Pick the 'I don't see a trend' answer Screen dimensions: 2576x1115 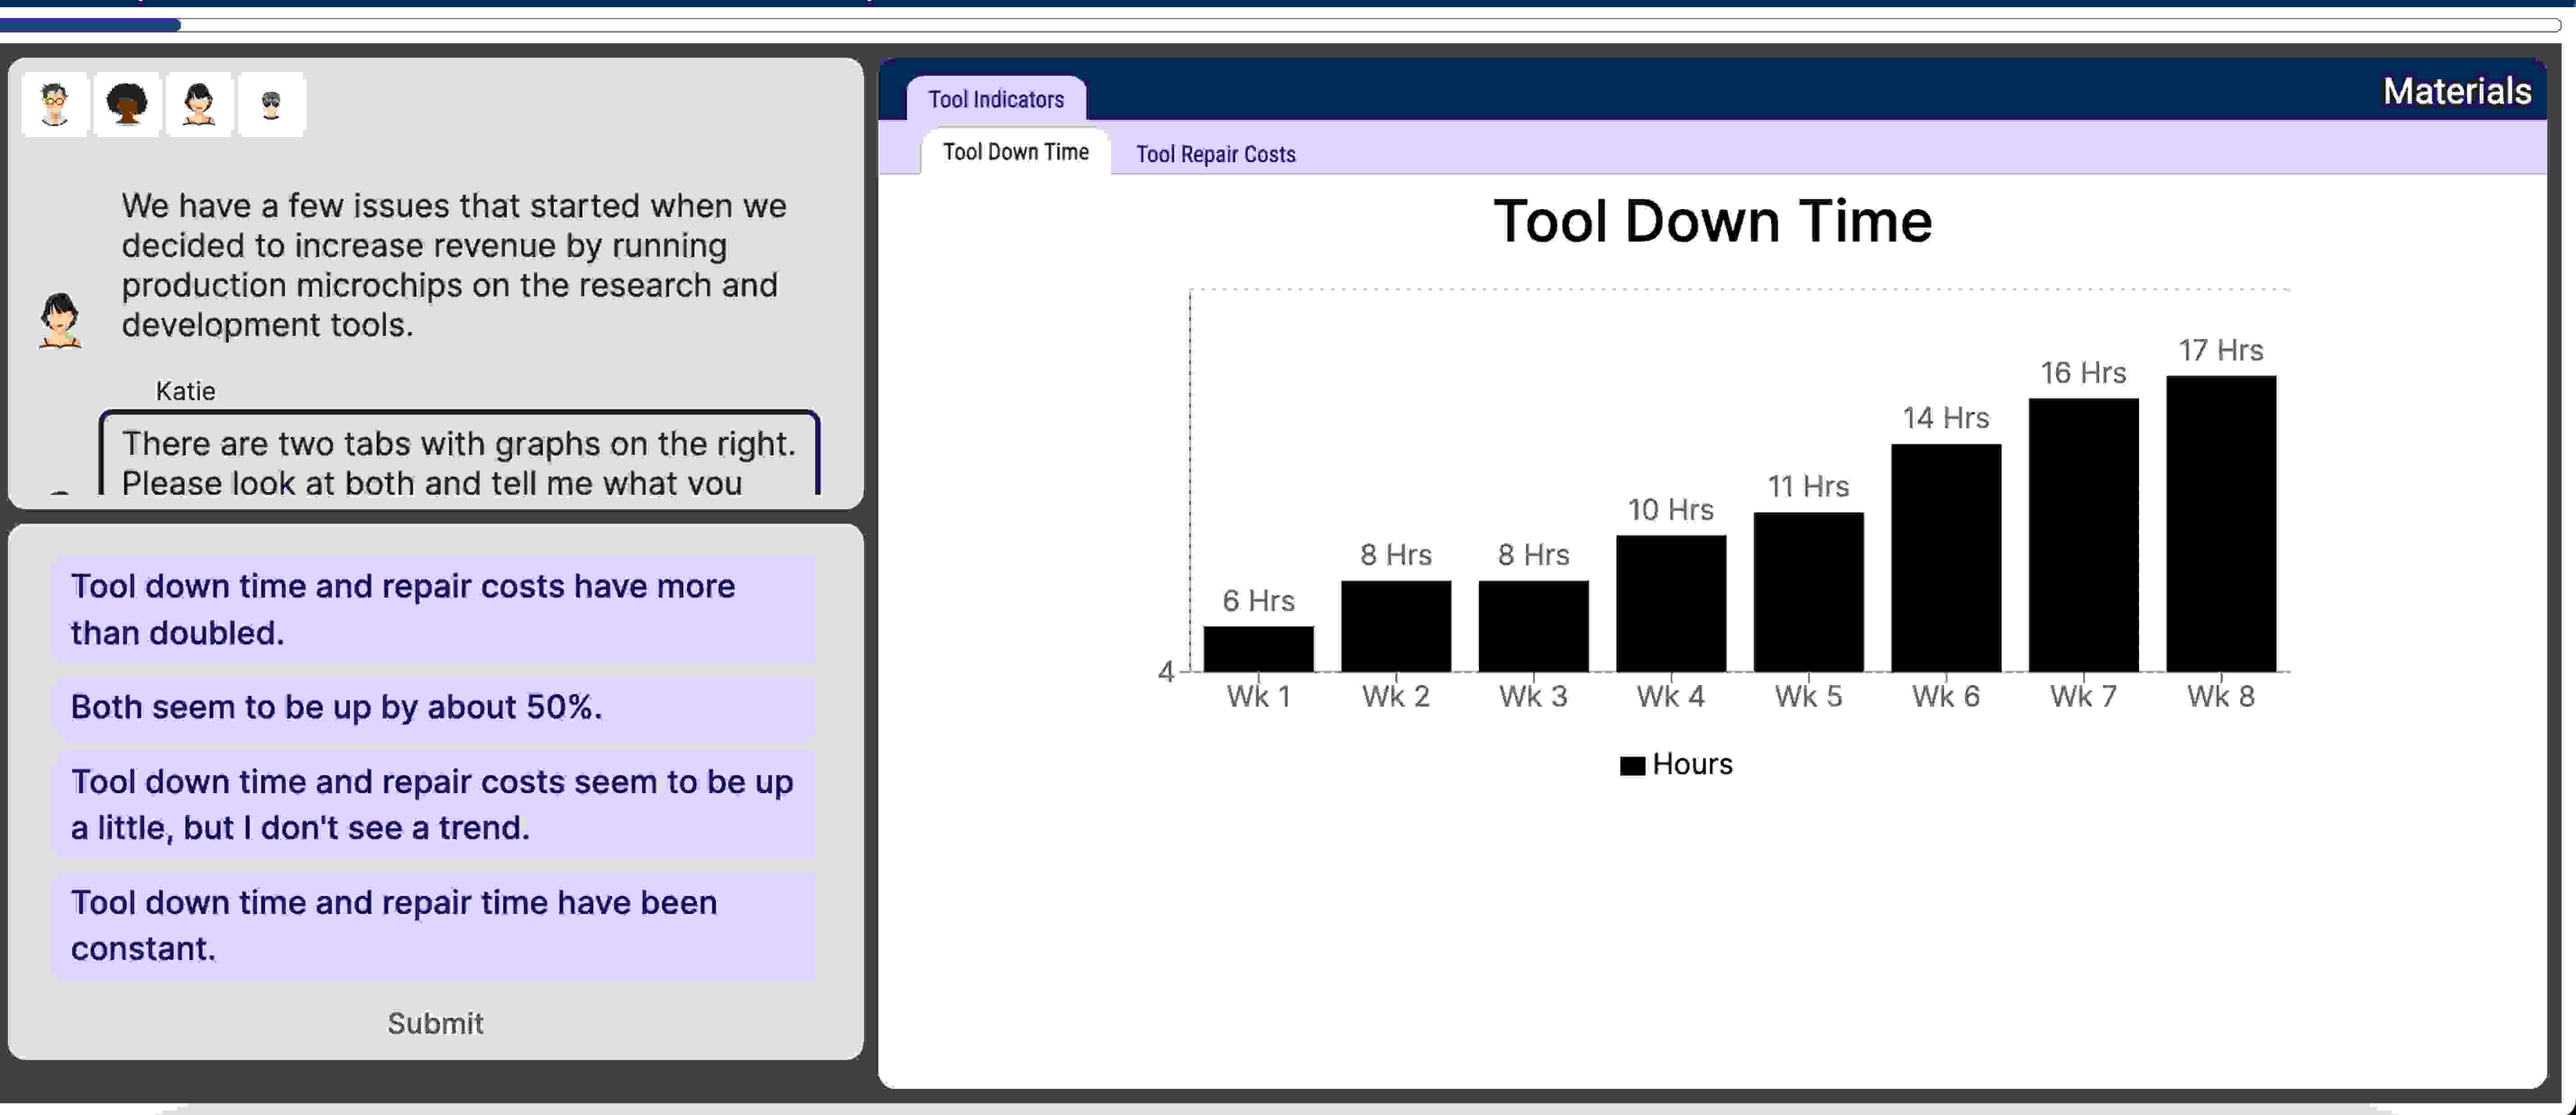(x=434, y=804)
